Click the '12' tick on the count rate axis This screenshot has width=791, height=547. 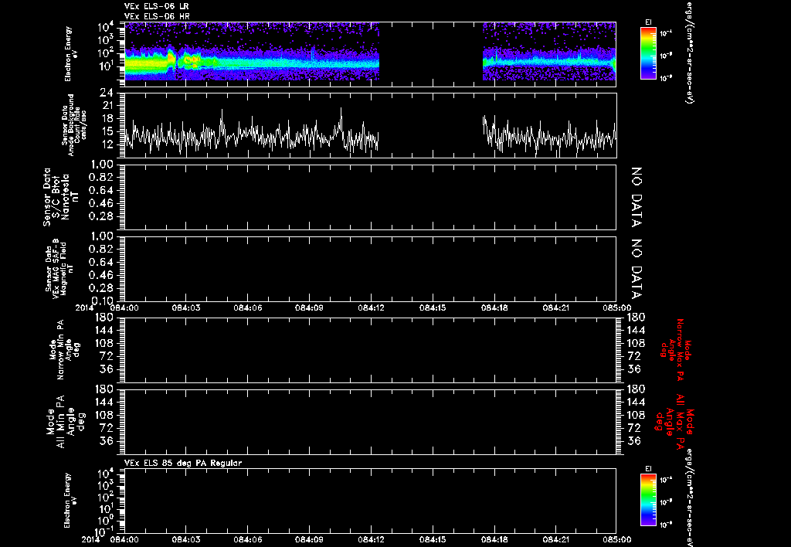(x=107, y=144)
